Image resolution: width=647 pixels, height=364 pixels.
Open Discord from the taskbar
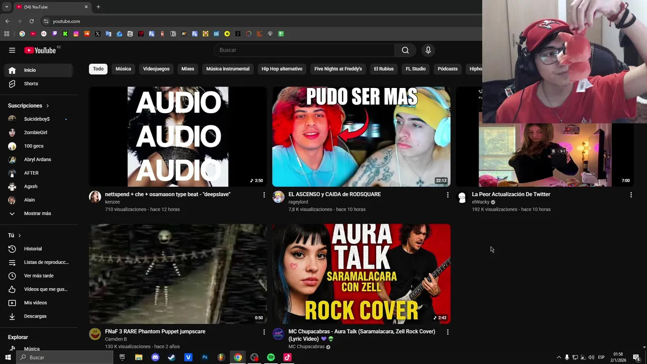tap(155, 357)
